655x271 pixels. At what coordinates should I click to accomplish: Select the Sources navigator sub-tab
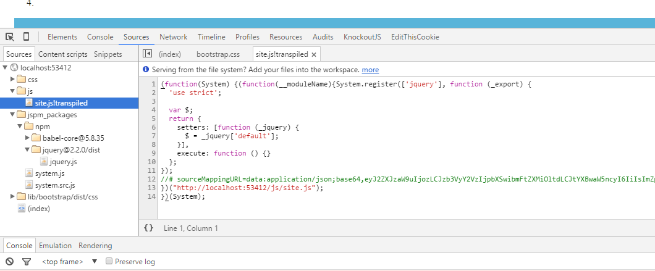[x=19, y=54]
